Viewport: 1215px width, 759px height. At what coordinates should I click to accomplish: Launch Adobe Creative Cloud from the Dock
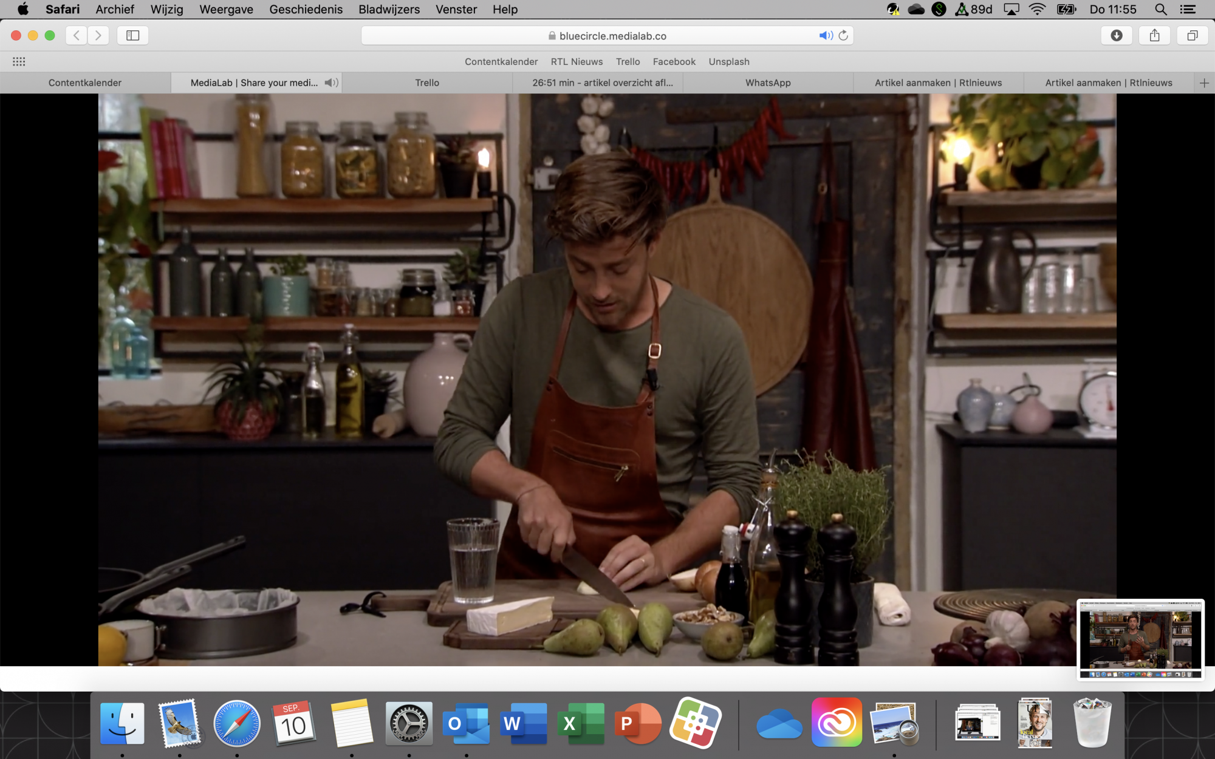(x=838, y=723)
